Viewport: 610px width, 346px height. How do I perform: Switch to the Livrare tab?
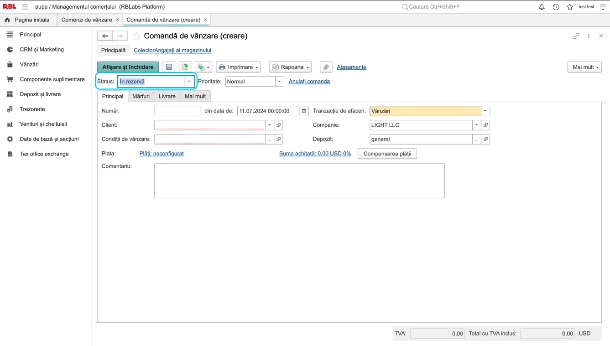click(x=167, y=96)
